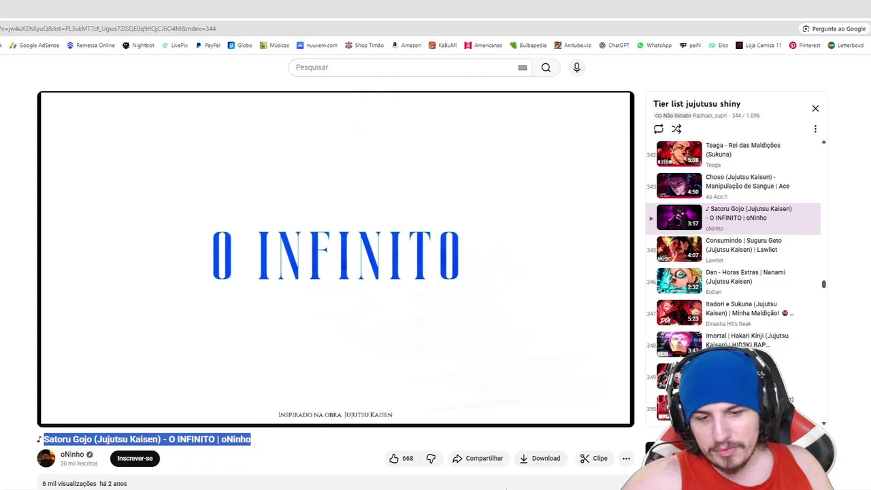Play Itadori e Sukuna Minha Maldição video
This screenshot has height=490, width=871.
734,313
